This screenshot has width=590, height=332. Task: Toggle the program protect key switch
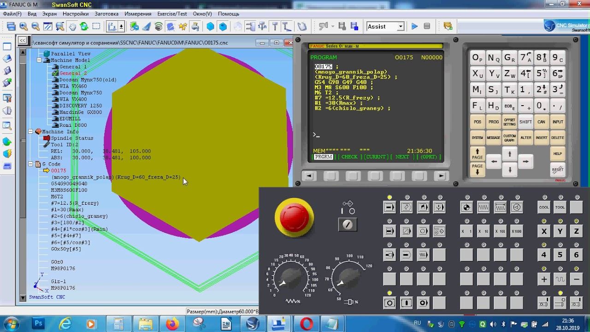348,225
